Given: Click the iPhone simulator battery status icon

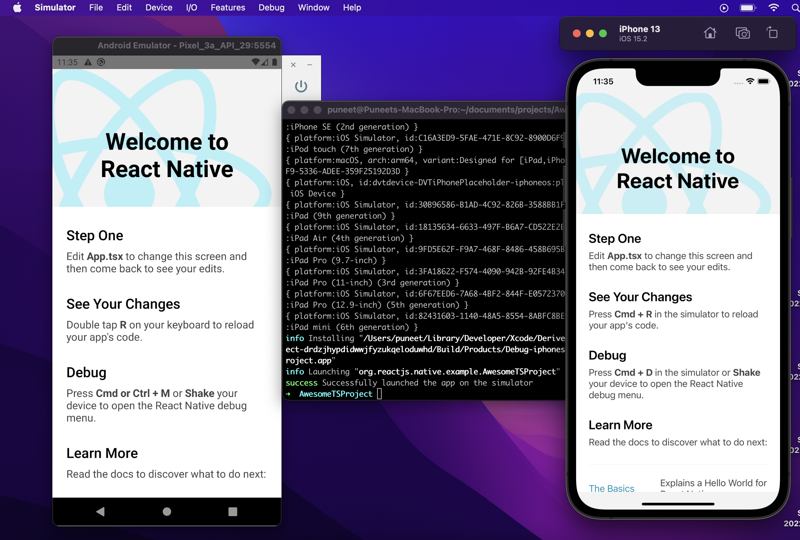Looking at the screenshot, I should pos(764,81).
